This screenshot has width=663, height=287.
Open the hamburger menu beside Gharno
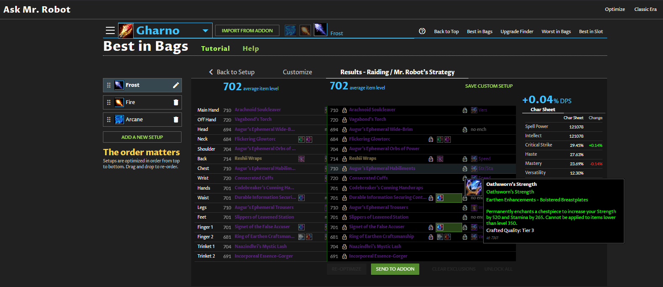[x=110, y=30]
